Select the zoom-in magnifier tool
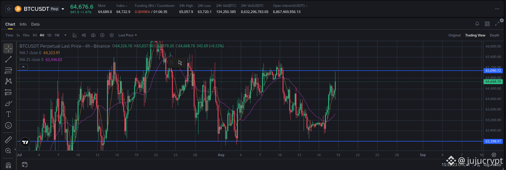This screenshot has height=170, width=506. [x=8, y=151]
